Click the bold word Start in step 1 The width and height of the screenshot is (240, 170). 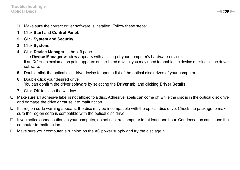click(x=38, y=33)
